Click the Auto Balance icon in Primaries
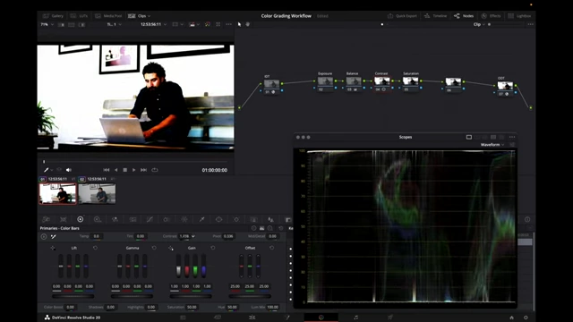The height and width of the screenshot is (322, 573). [44, 236]
